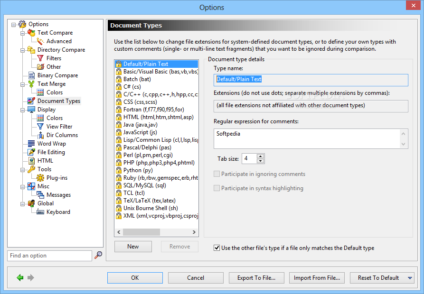Click the Cancel button
The height and width of the screenshot is (294, 424).
[196, 278]
